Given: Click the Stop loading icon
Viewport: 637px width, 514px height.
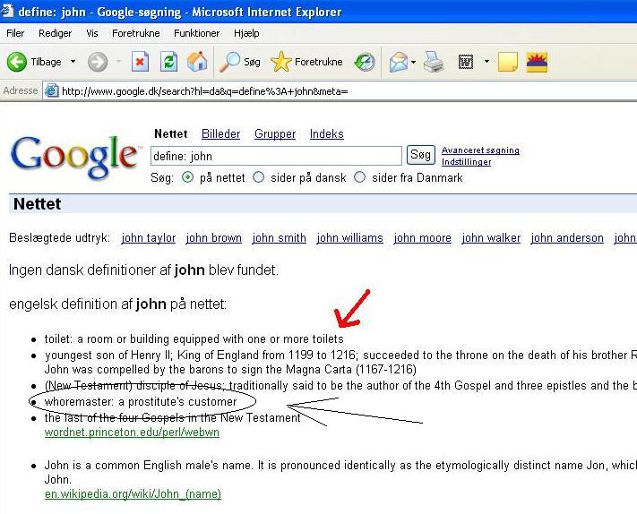Looking at the screenshot, I should click(x=140, y=62).
